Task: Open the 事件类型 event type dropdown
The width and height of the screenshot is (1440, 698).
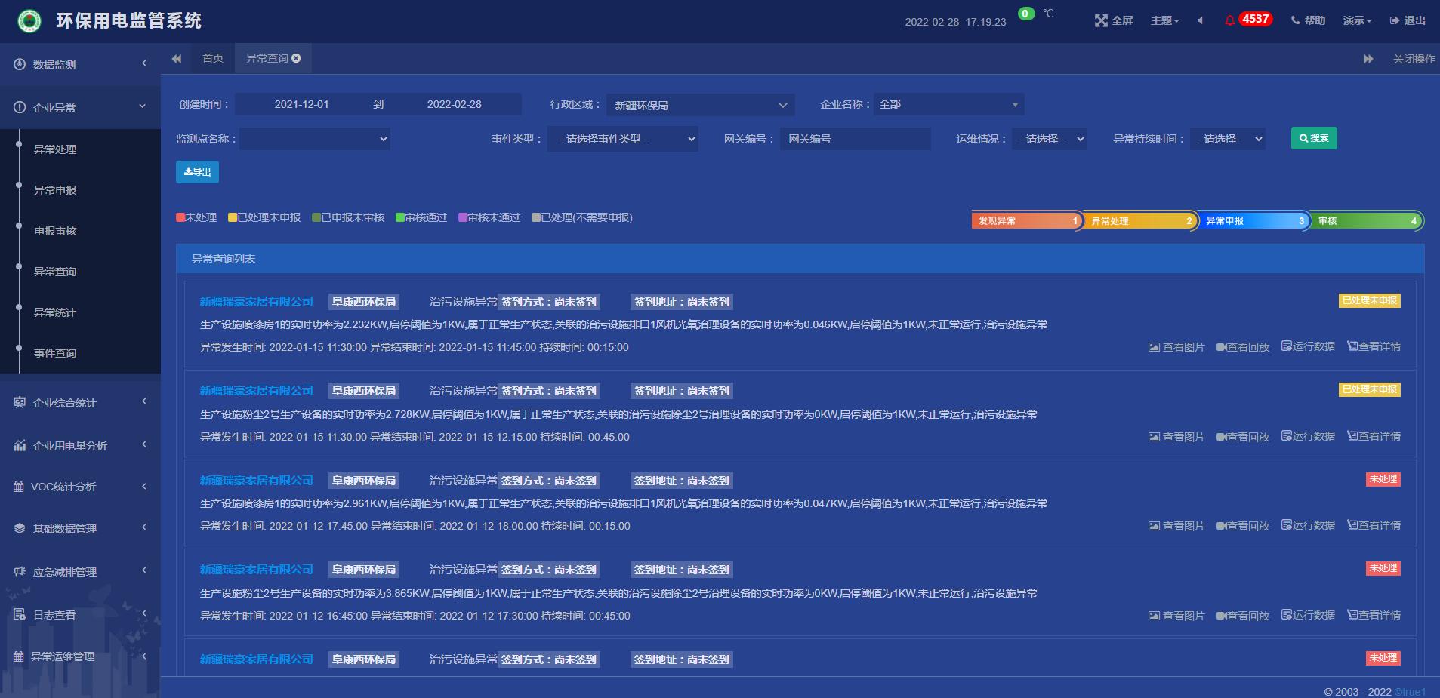Action: click(x=622, y=139)
